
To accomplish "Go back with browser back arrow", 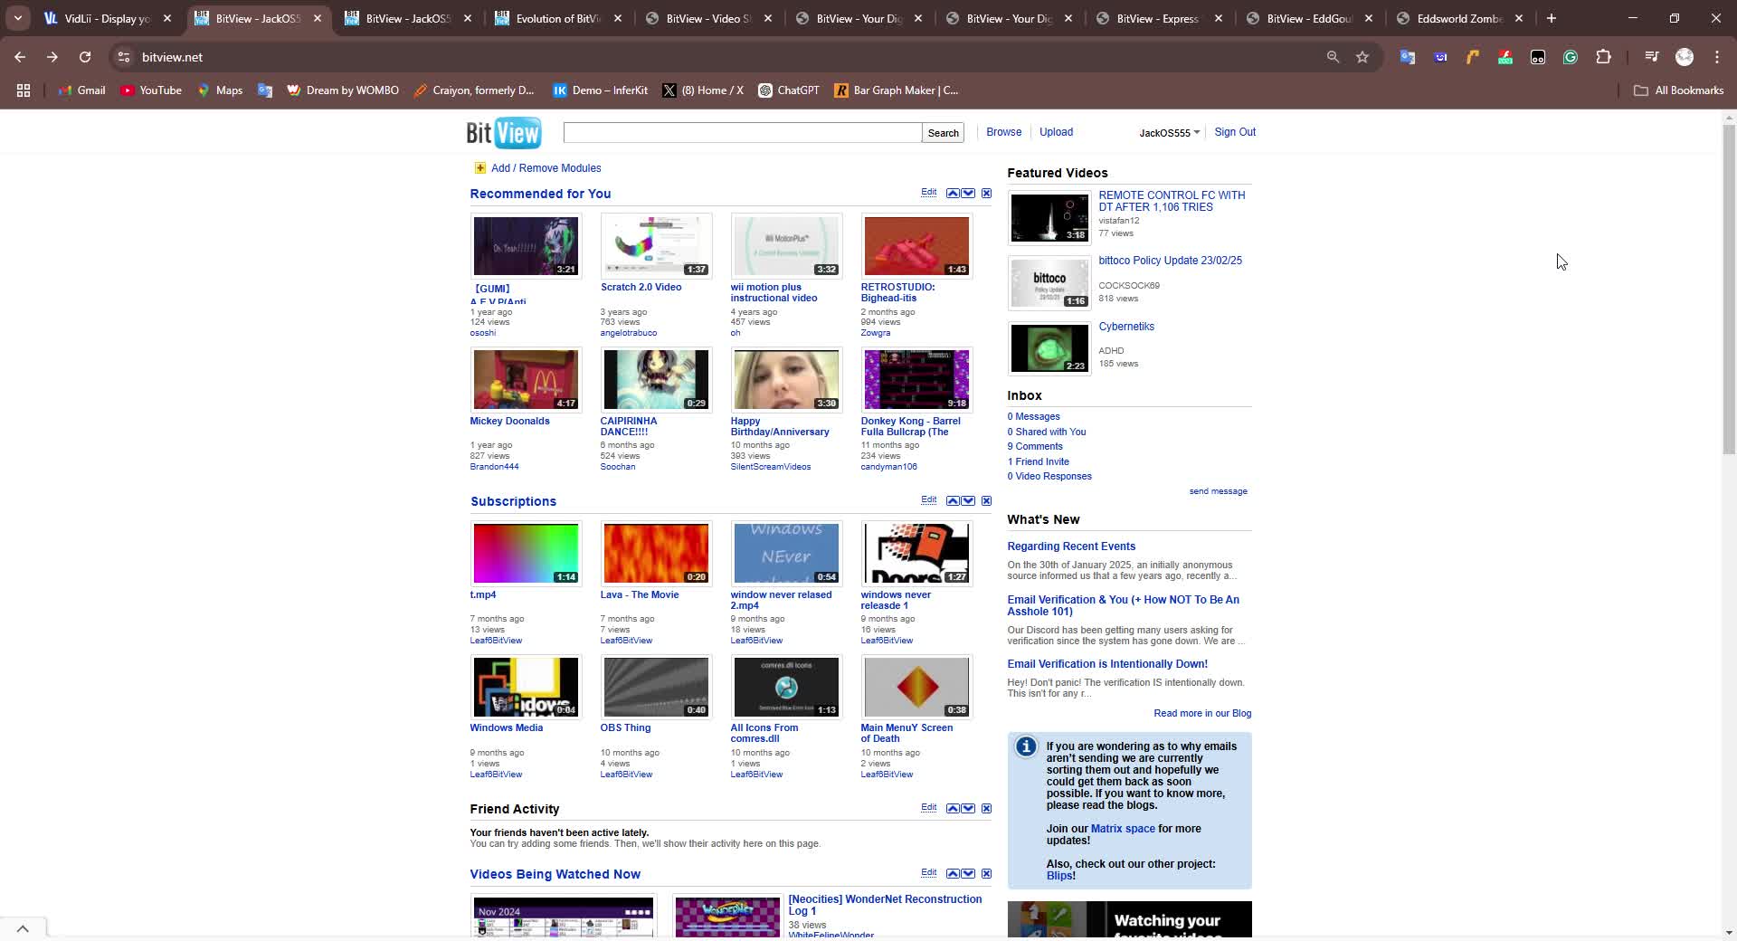I will 20,57.
